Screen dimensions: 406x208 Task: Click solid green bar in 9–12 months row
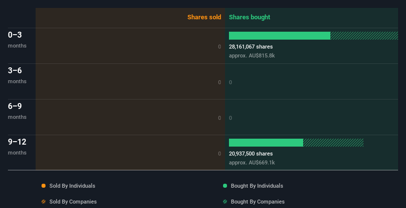(x=266, y=143)
